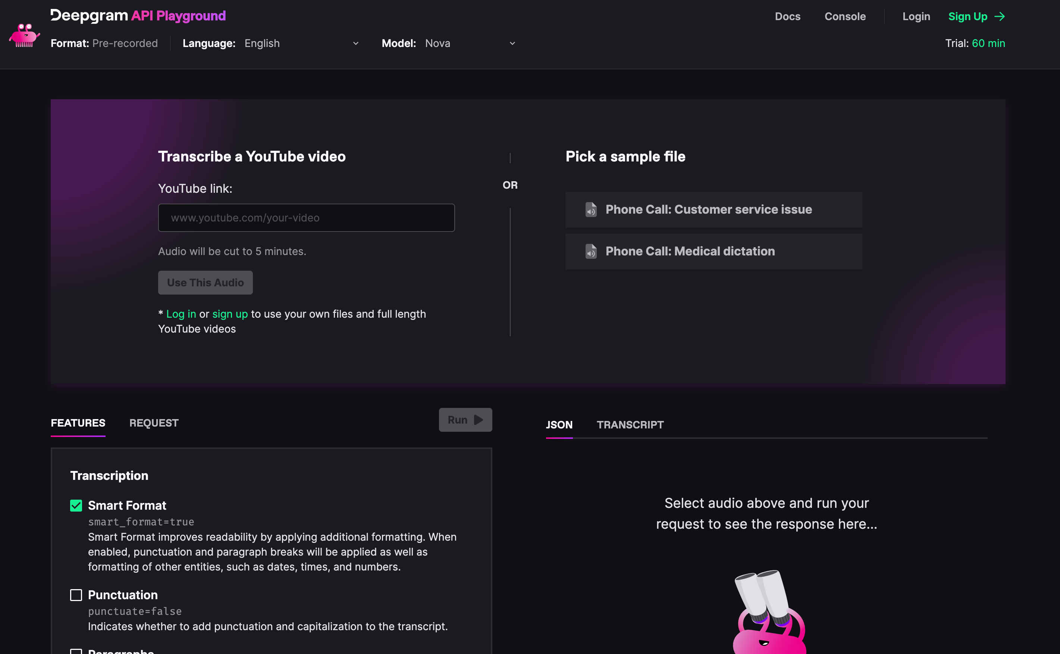Disable the Smart Format checkbox
The width and height of the screenshot is (1060, 654).
pyautogui.click(x=76, y=505)
